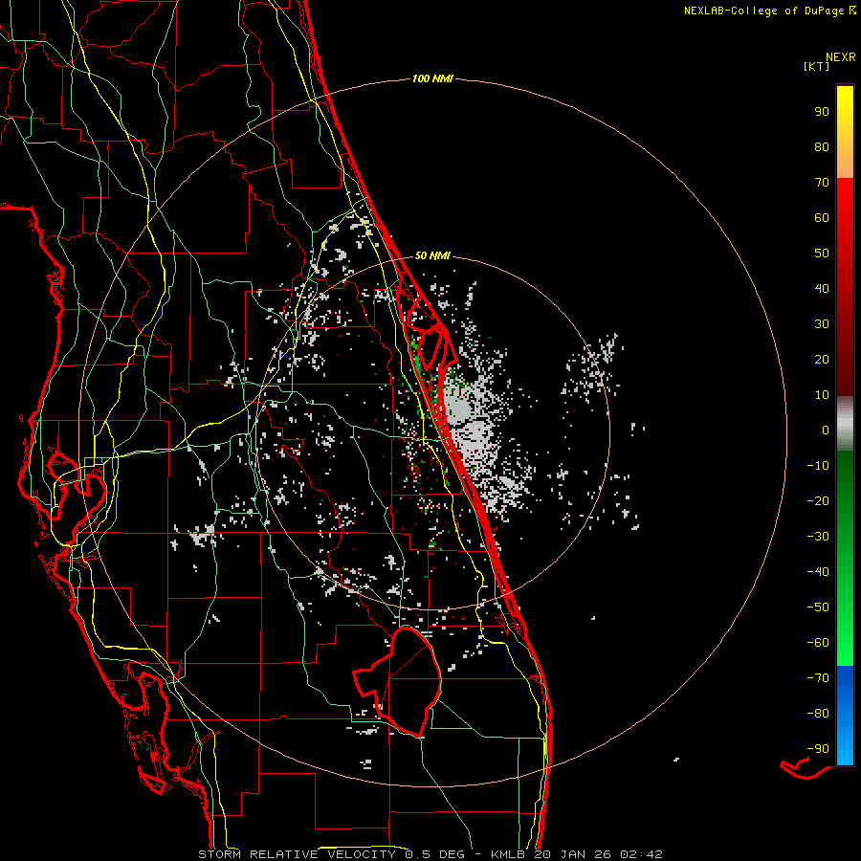Click the 02:42 timestamp

[x=641, y=854]
